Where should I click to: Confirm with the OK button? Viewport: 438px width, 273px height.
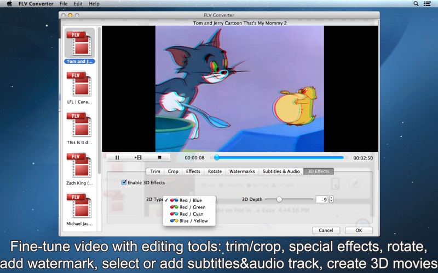pos(359,230)
